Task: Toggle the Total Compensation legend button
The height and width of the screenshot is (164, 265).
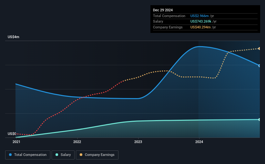Action: 28,155
